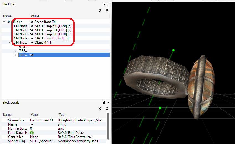The width and height of the screenshot is (235, 144).
Task: Click the Value header in Block Details
Action: 35,114
